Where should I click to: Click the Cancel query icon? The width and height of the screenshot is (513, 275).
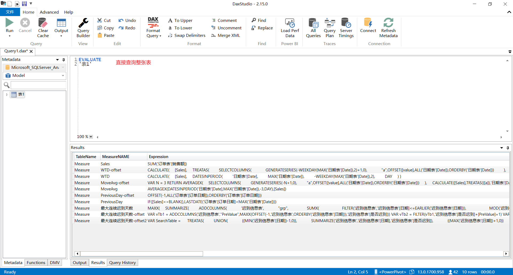click(25, 23)
